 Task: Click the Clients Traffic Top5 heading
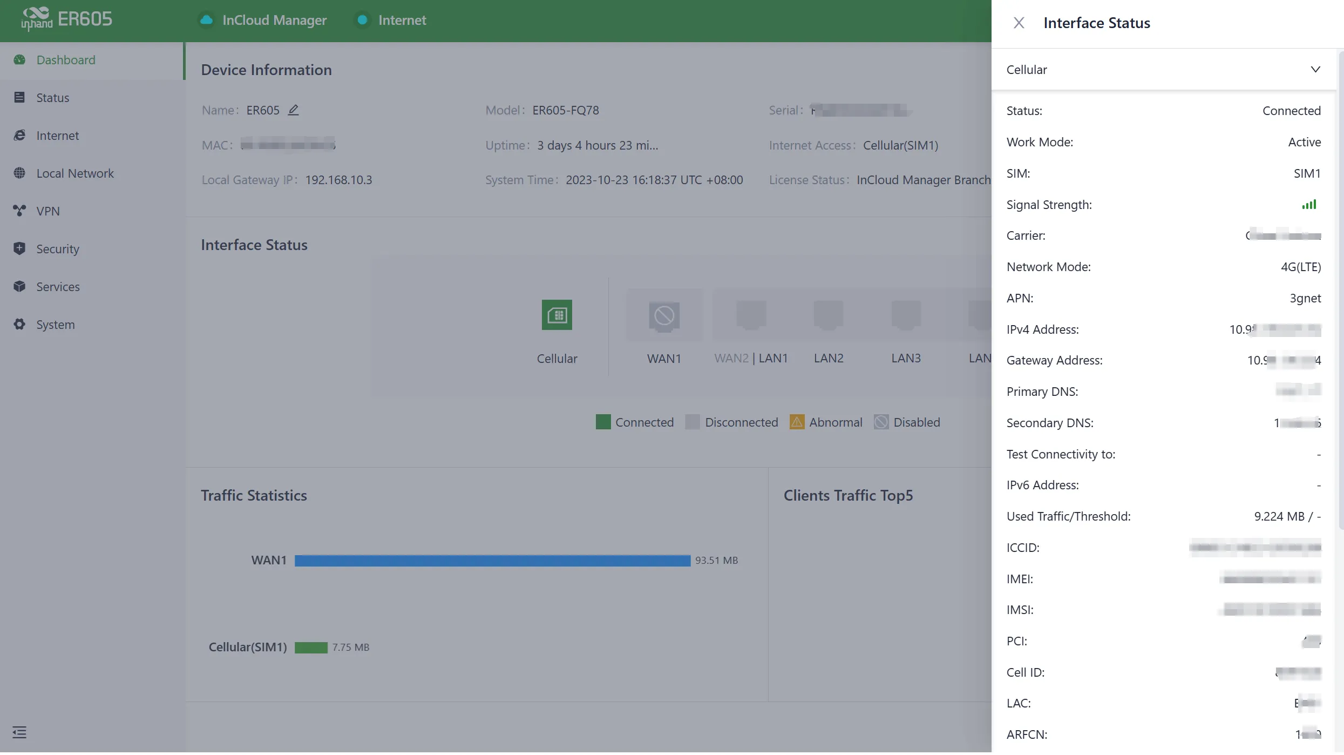coord(848,496)
